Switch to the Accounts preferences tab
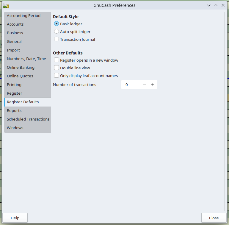 [15, 24]
